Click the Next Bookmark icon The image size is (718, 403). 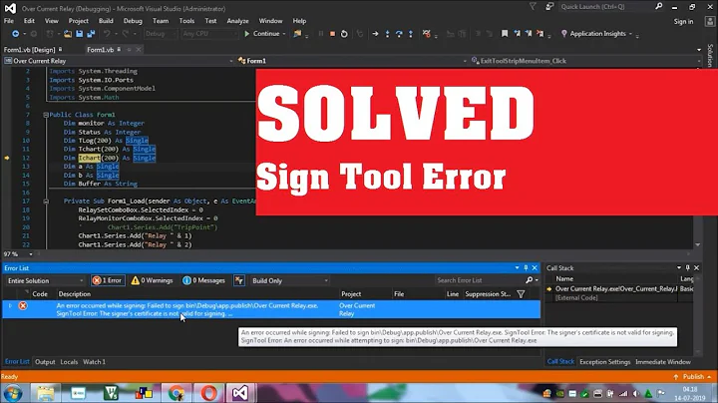tap(529, 34)
